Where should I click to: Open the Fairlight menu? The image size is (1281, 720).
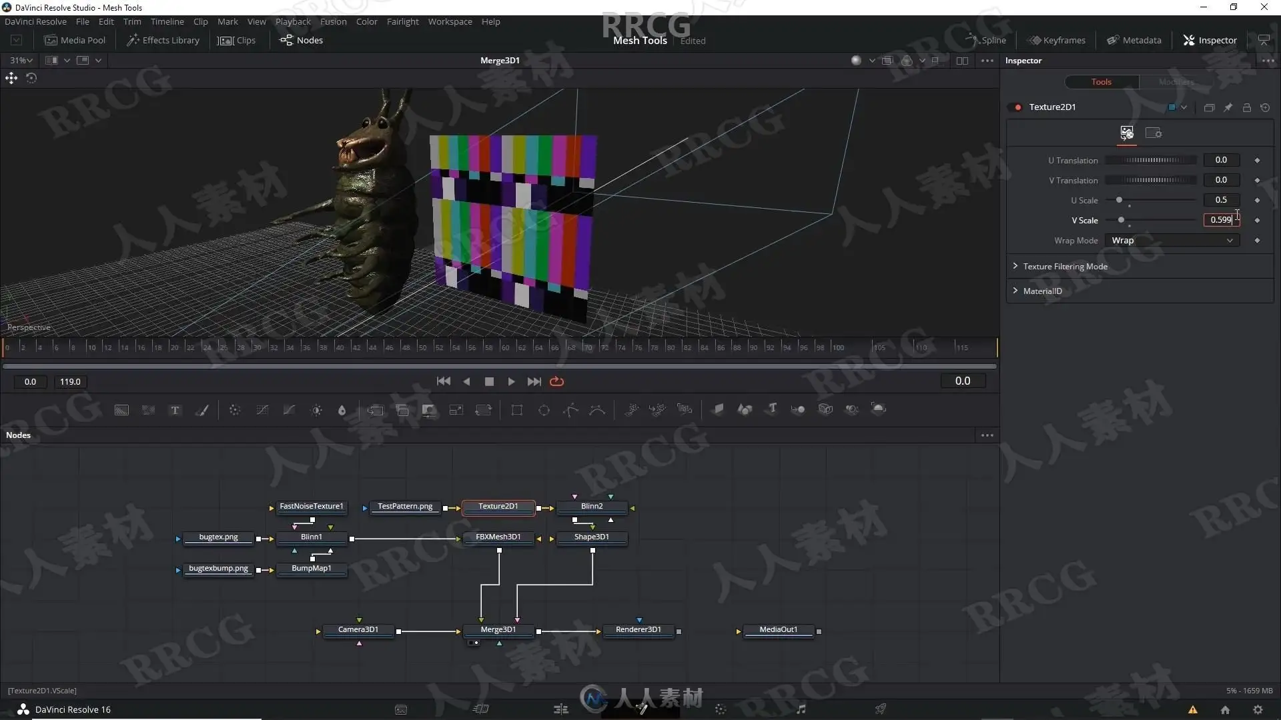tap(402, 21)
